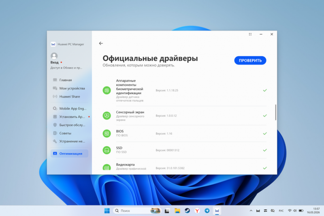Click the version 31.0.101.5382 text

pos(170,168)
